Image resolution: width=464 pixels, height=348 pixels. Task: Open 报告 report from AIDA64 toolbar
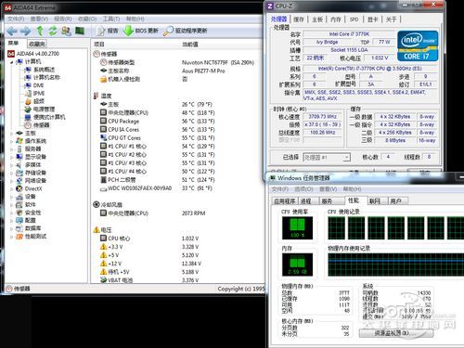point(108,31)
